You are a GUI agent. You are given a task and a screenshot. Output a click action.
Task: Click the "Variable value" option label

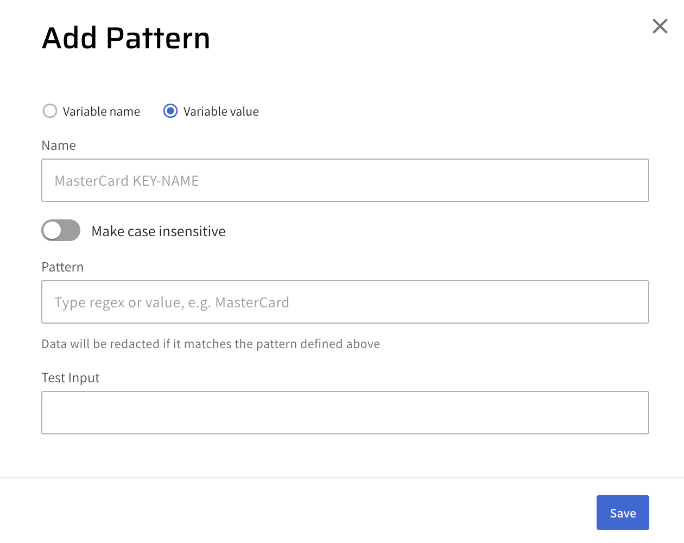click(221, 112)
